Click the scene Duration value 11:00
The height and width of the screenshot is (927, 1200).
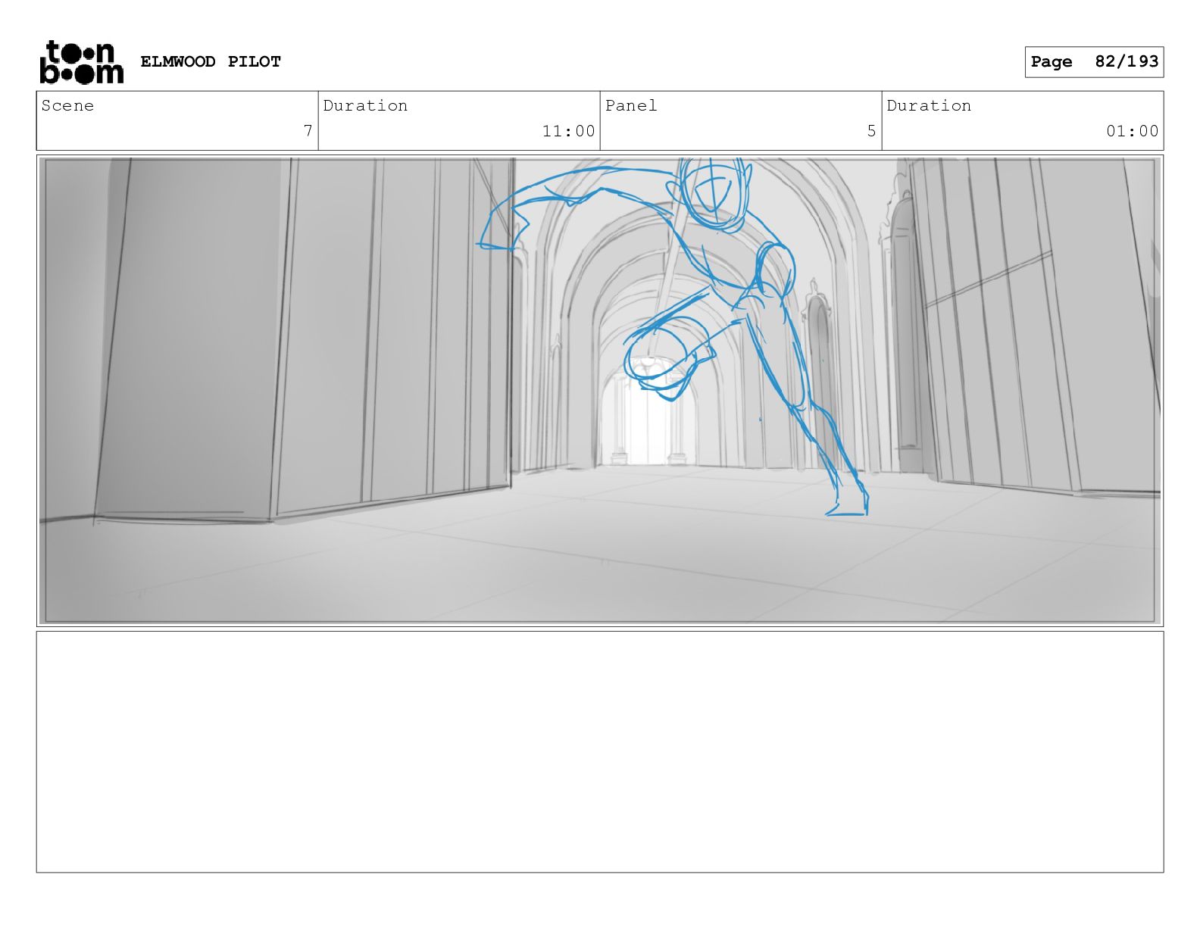pos(568,131)
